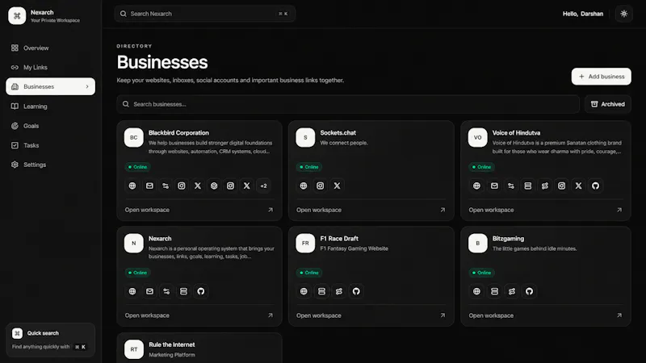
Task: Open My Links in the sidebar
Action: pyautogui.click(x=50, y=67)
